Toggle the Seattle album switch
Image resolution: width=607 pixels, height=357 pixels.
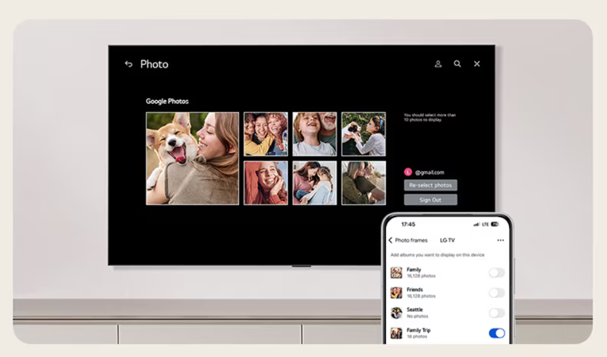pyautogui.click(x=496, y=313)
